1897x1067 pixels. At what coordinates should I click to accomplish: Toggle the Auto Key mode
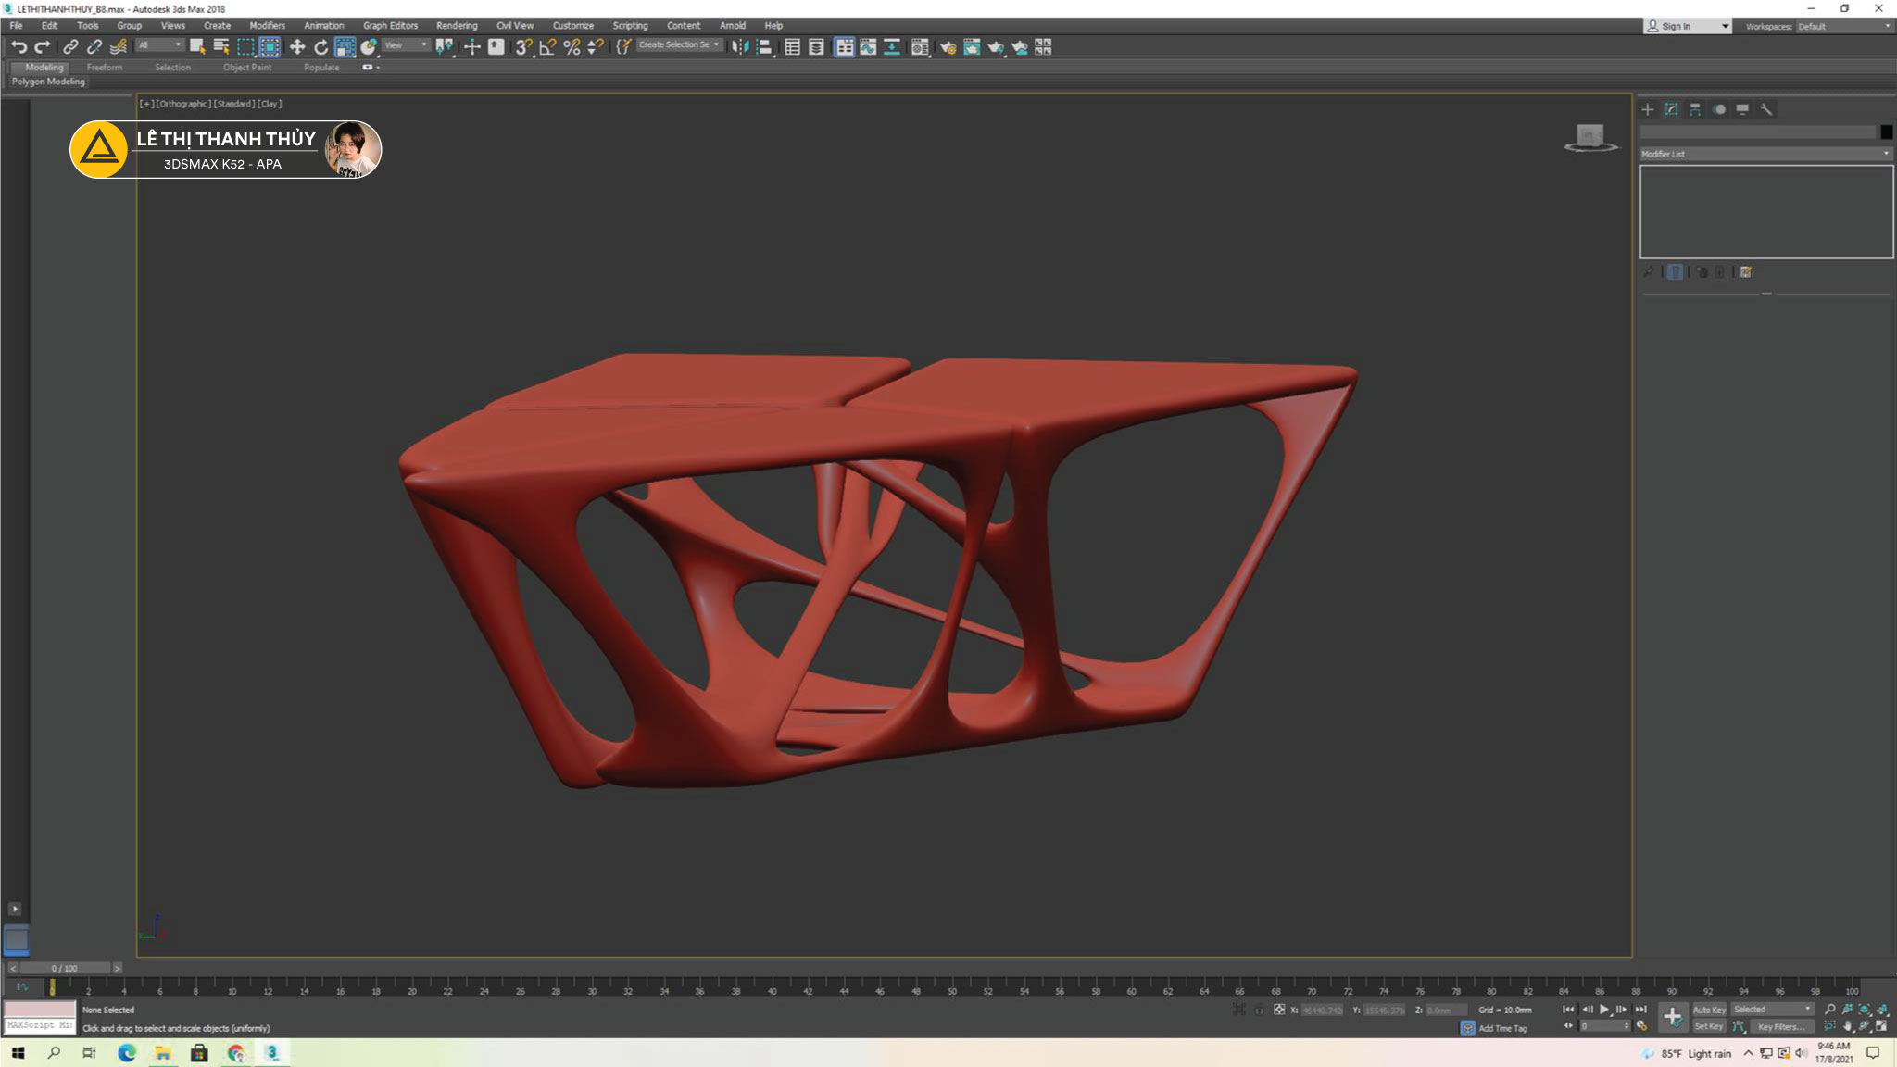[1709, 1010]
